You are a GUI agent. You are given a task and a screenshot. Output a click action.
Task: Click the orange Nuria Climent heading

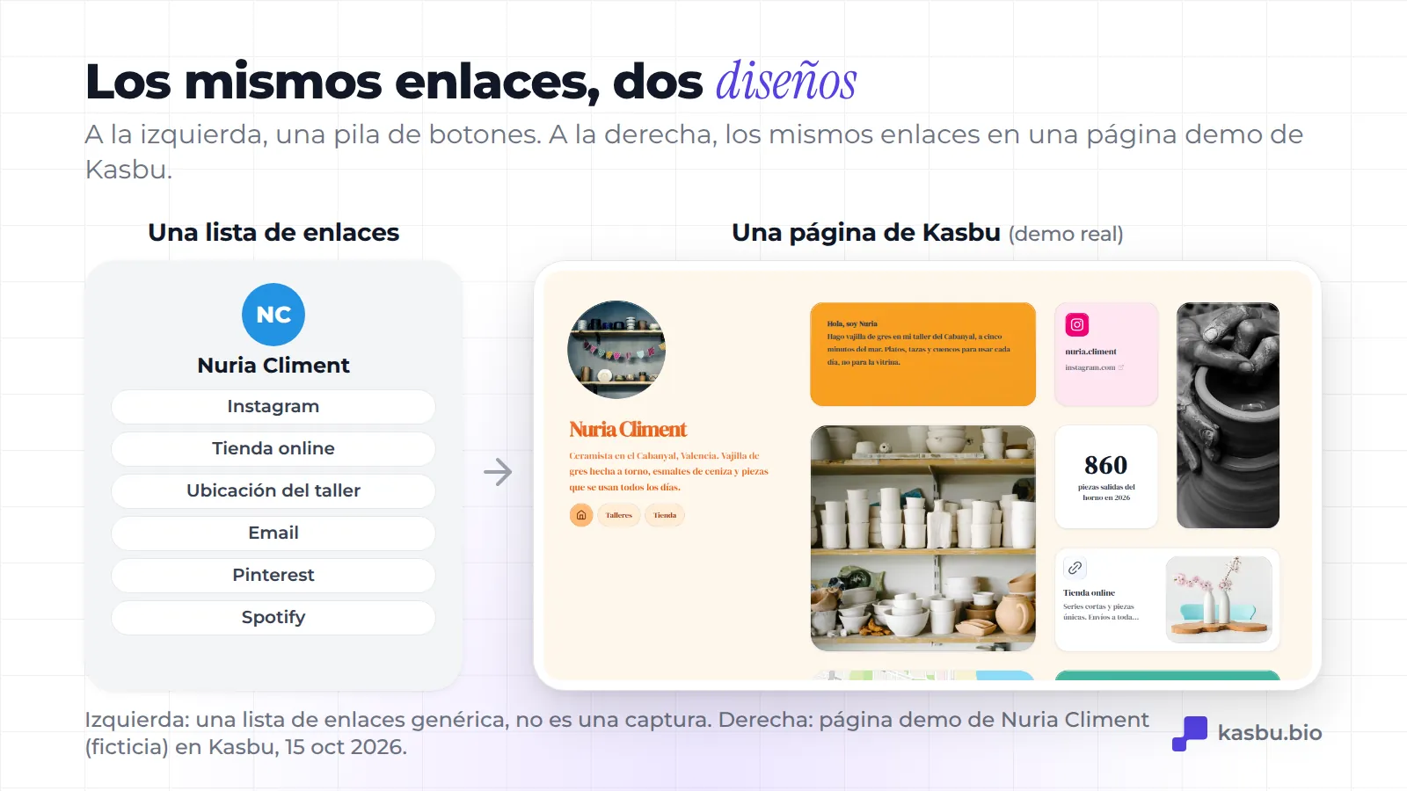628,430
